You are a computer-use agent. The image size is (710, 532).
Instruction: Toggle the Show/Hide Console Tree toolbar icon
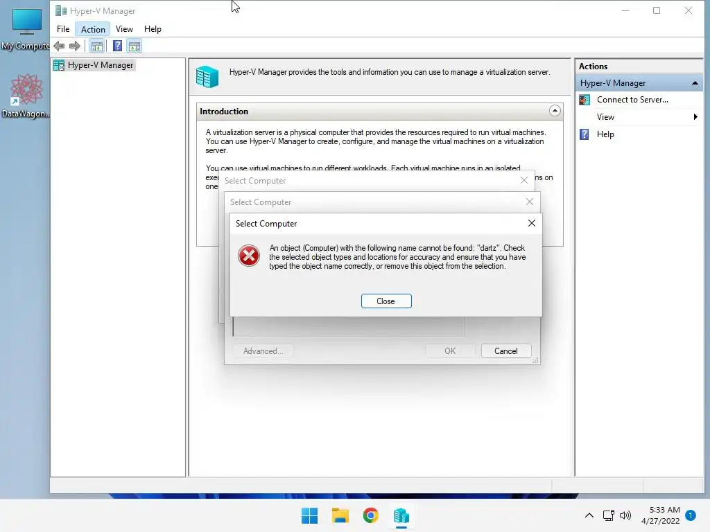click(x=96, y=46)
